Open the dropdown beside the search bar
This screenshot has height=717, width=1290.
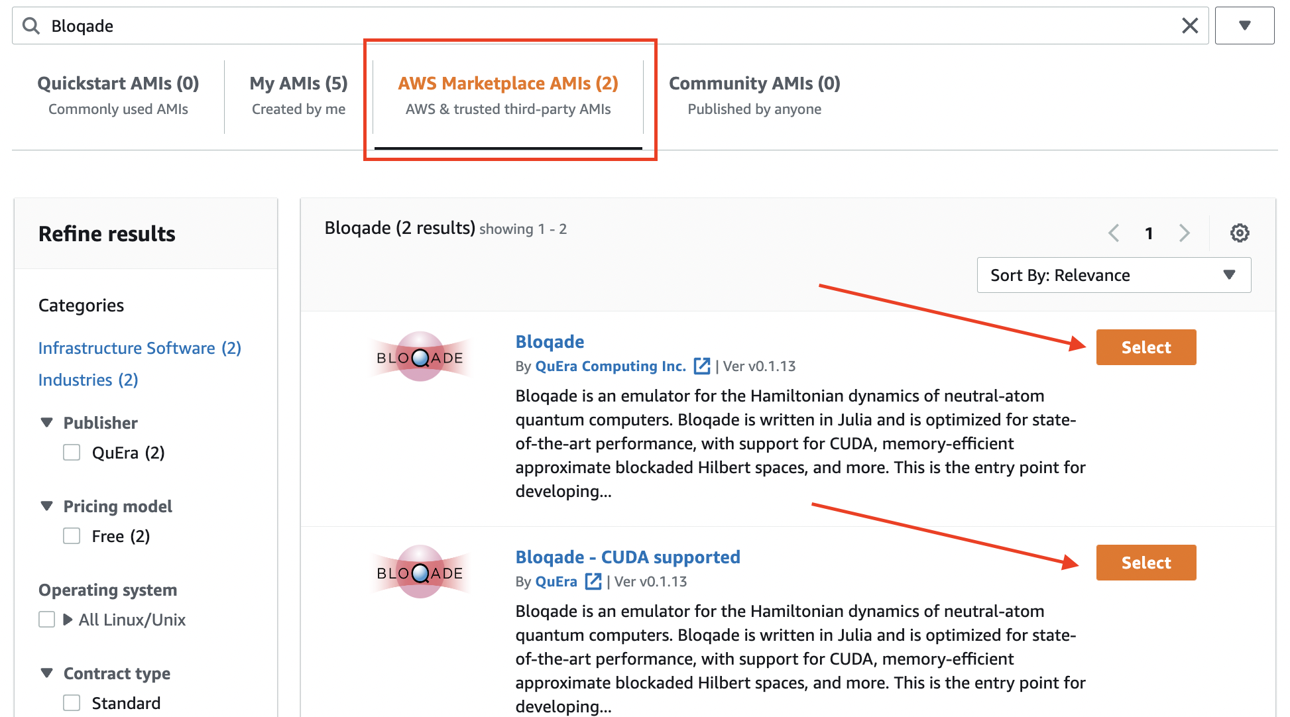click(1244, 26)
